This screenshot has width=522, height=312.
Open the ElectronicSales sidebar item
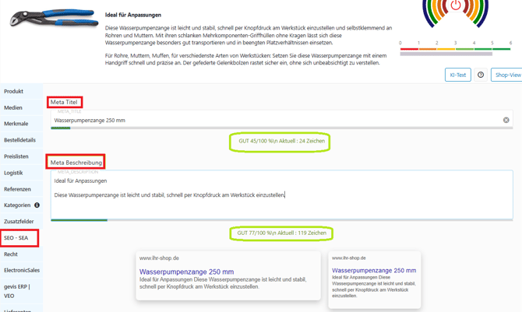pos(22,271)
